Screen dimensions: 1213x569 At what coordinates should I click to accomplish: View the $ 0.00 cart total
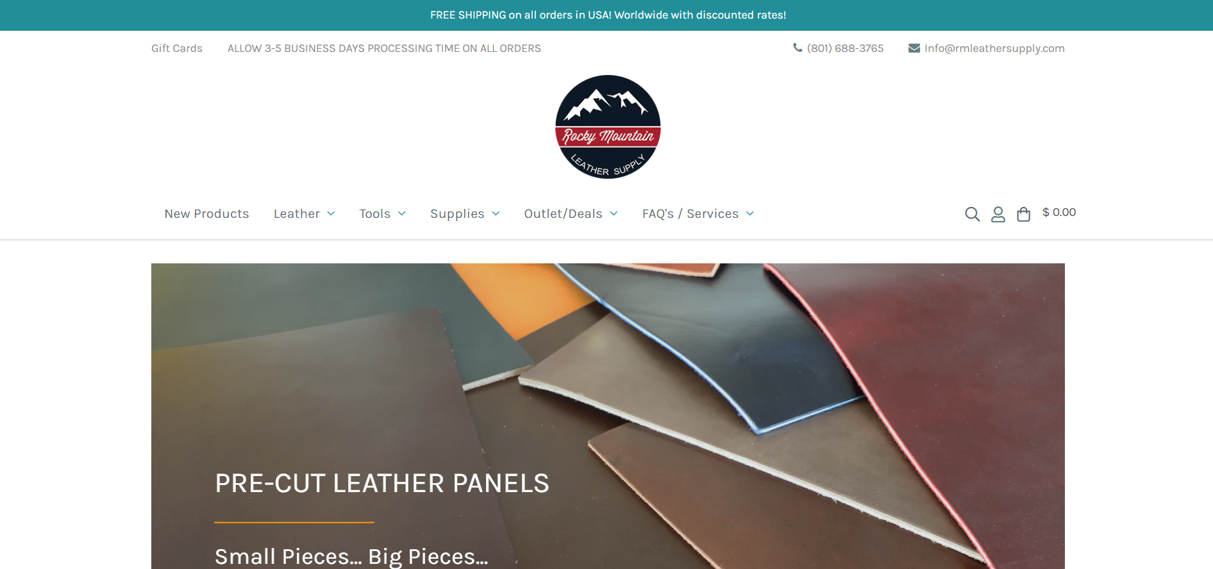pyautogui.click(x=1059, y=212)
